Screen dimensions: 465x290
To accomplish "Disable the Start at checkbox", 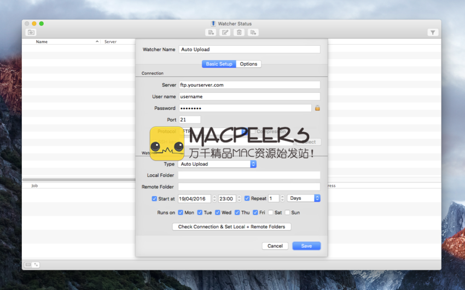I will 154,199.
